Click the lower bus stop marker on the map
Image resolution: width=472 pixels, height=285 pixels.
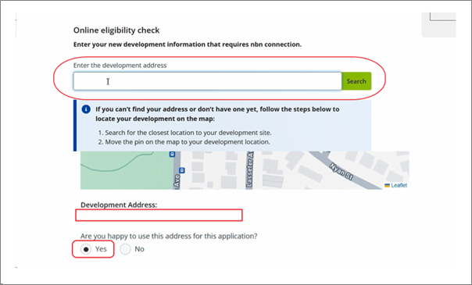182,170
